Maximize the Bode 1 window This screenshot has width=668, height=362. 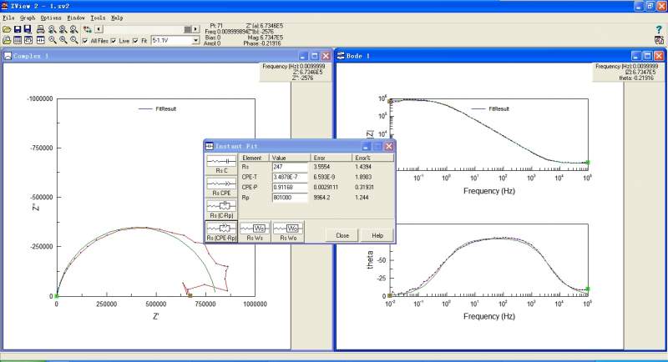tap(647, 56)
